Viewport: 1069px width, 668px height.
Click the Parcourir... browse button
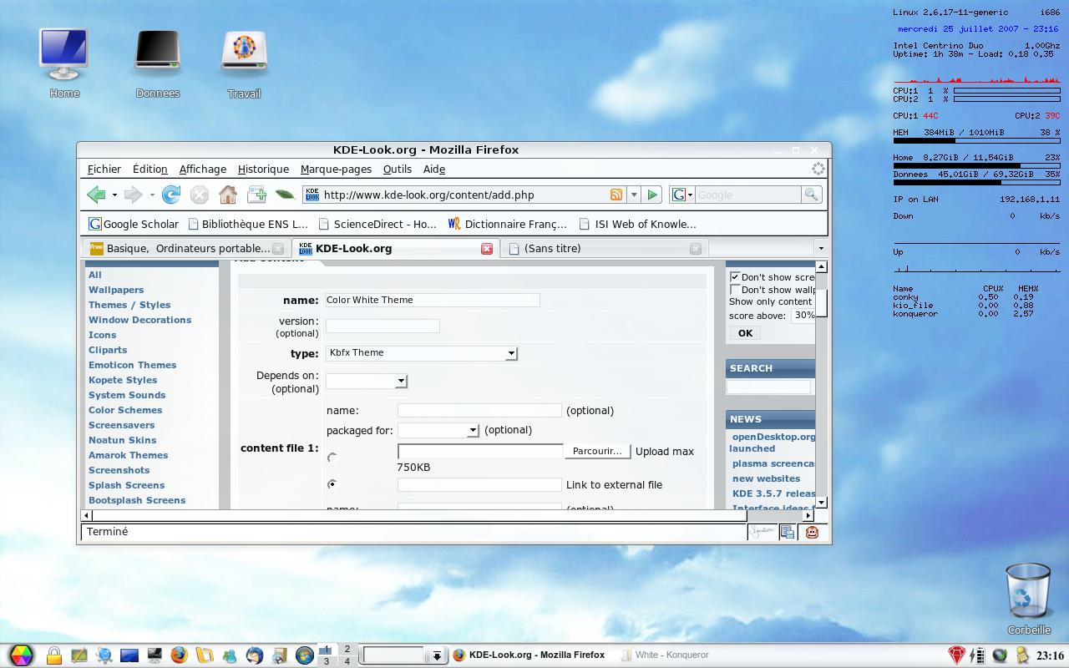click(x=597, y=451)
